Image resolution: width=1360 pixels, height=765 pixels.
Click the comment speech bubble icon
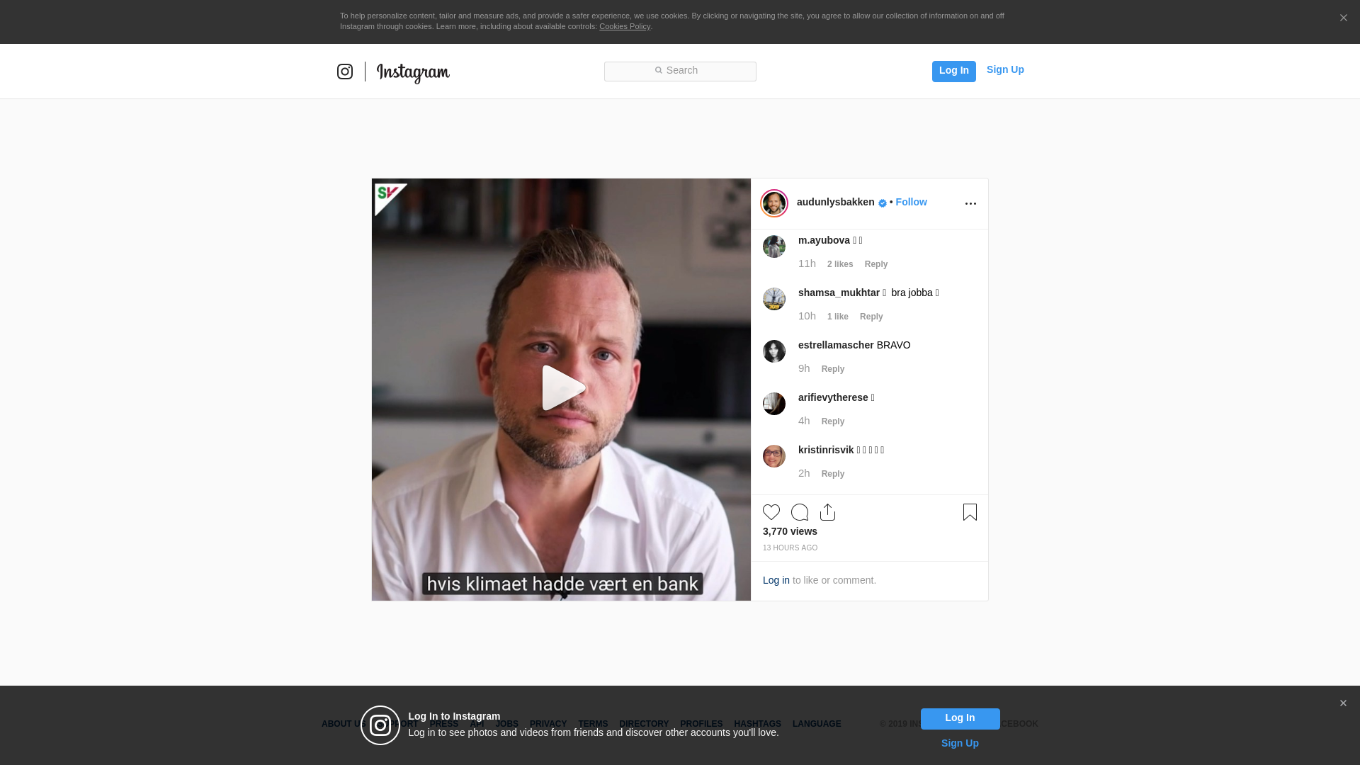(x=800, y=512)
